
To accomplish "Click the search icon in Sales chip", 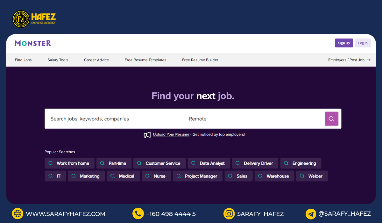I will point(230,176).
